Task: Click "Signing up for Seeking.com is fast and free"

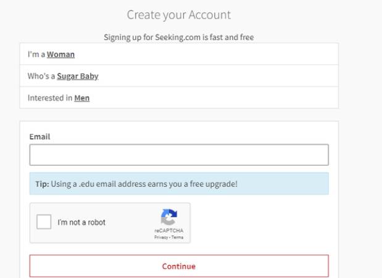Action: [x=179, y=37]
